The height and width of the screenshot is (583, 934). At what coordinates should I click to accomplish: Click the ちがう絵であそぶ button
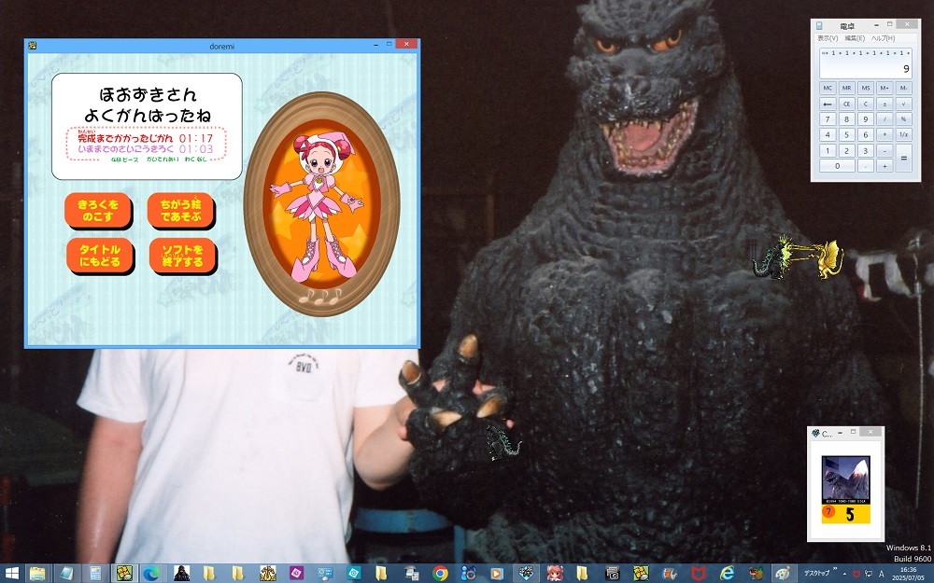click(x=180, y=210)
